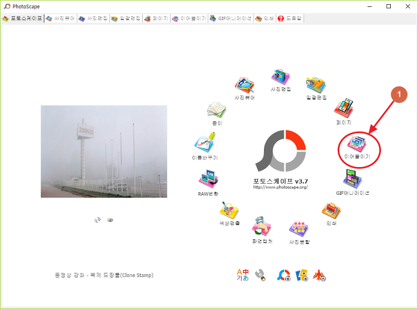Launch 사진편집 camera icon in the circle
Viewport: 418px width, 309px height.
[281, 77]
